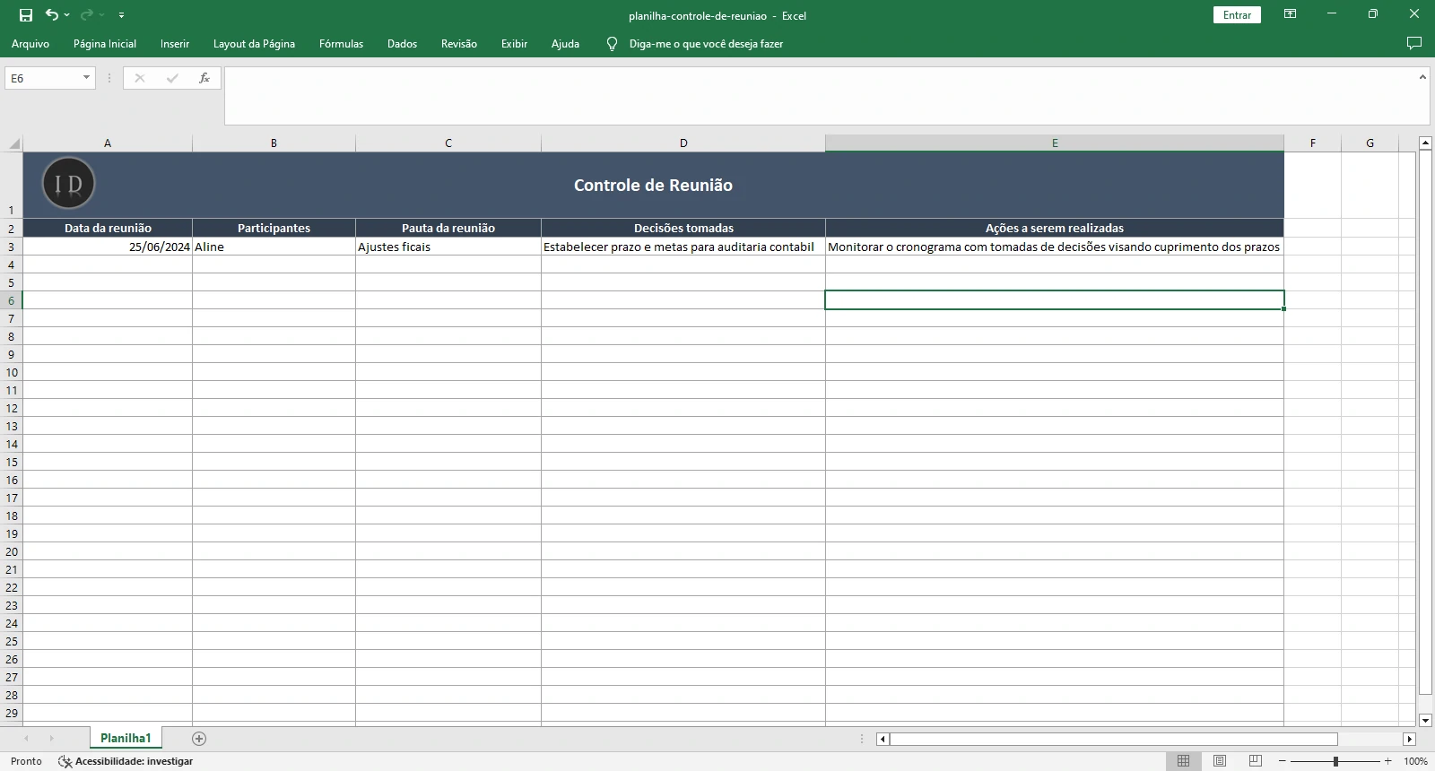
Task: Click the Select All corner triangle
Action: click(x=13, y=143)
